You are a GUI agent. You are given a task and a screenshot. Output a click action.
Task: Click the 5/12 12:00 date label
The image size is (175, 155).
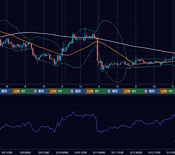(154, 152)
